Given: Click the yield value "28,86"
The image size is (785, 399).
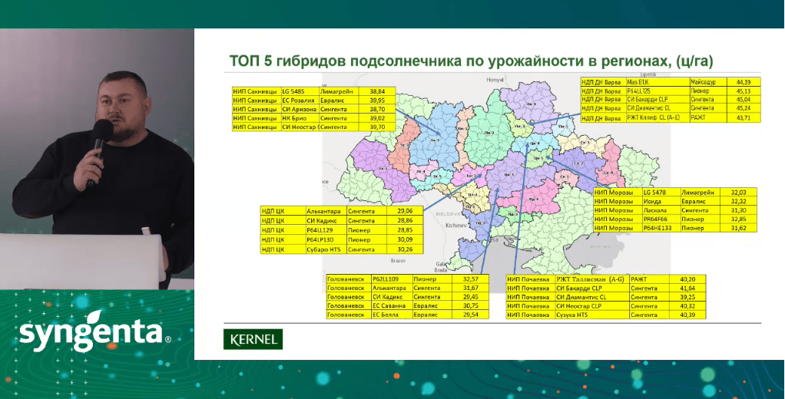Looking at the screenshot, I should click(x=405, y=220).
